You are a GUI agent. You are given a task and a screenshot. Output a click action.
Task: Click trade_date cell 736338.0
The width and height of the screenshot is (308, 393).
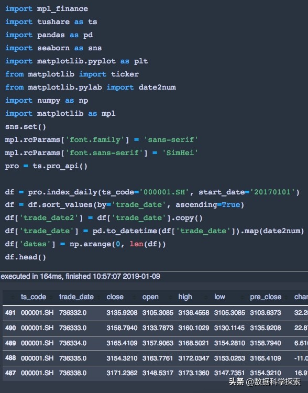pos(73,373)
